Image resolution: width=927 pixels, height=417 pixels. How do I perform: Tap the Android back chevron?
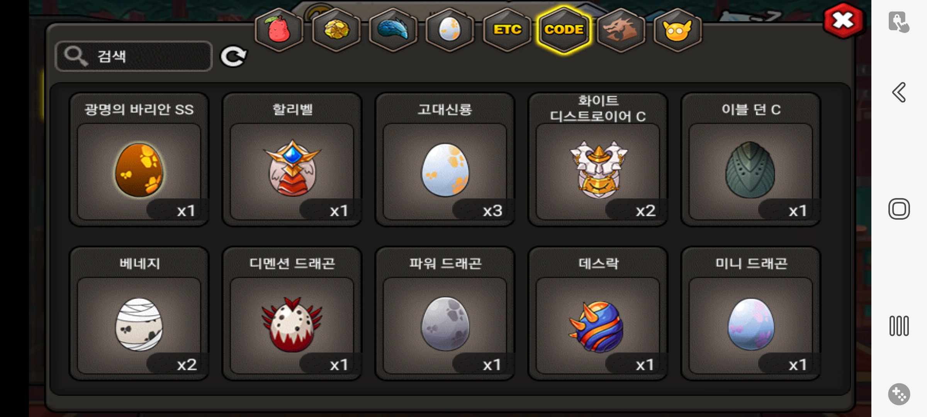[899, 92]
